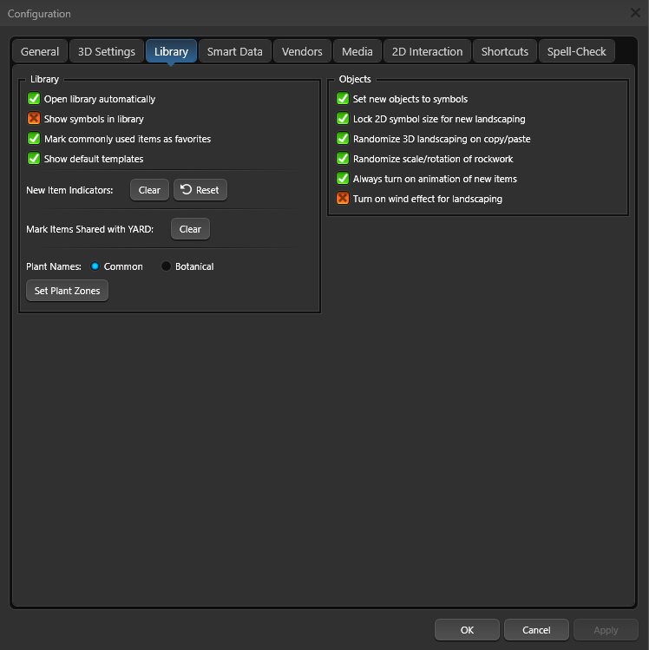Clear items shared with YARD
Viewport: 649px width, 650px height.
190,229
